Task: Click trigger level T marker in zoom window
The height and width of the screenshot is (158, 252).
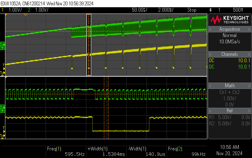Action: (3, 129)
